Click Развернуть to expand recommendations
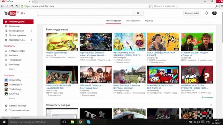Image resolution: width=223 pixels, height=125 pixels. (x=208, y=98)
